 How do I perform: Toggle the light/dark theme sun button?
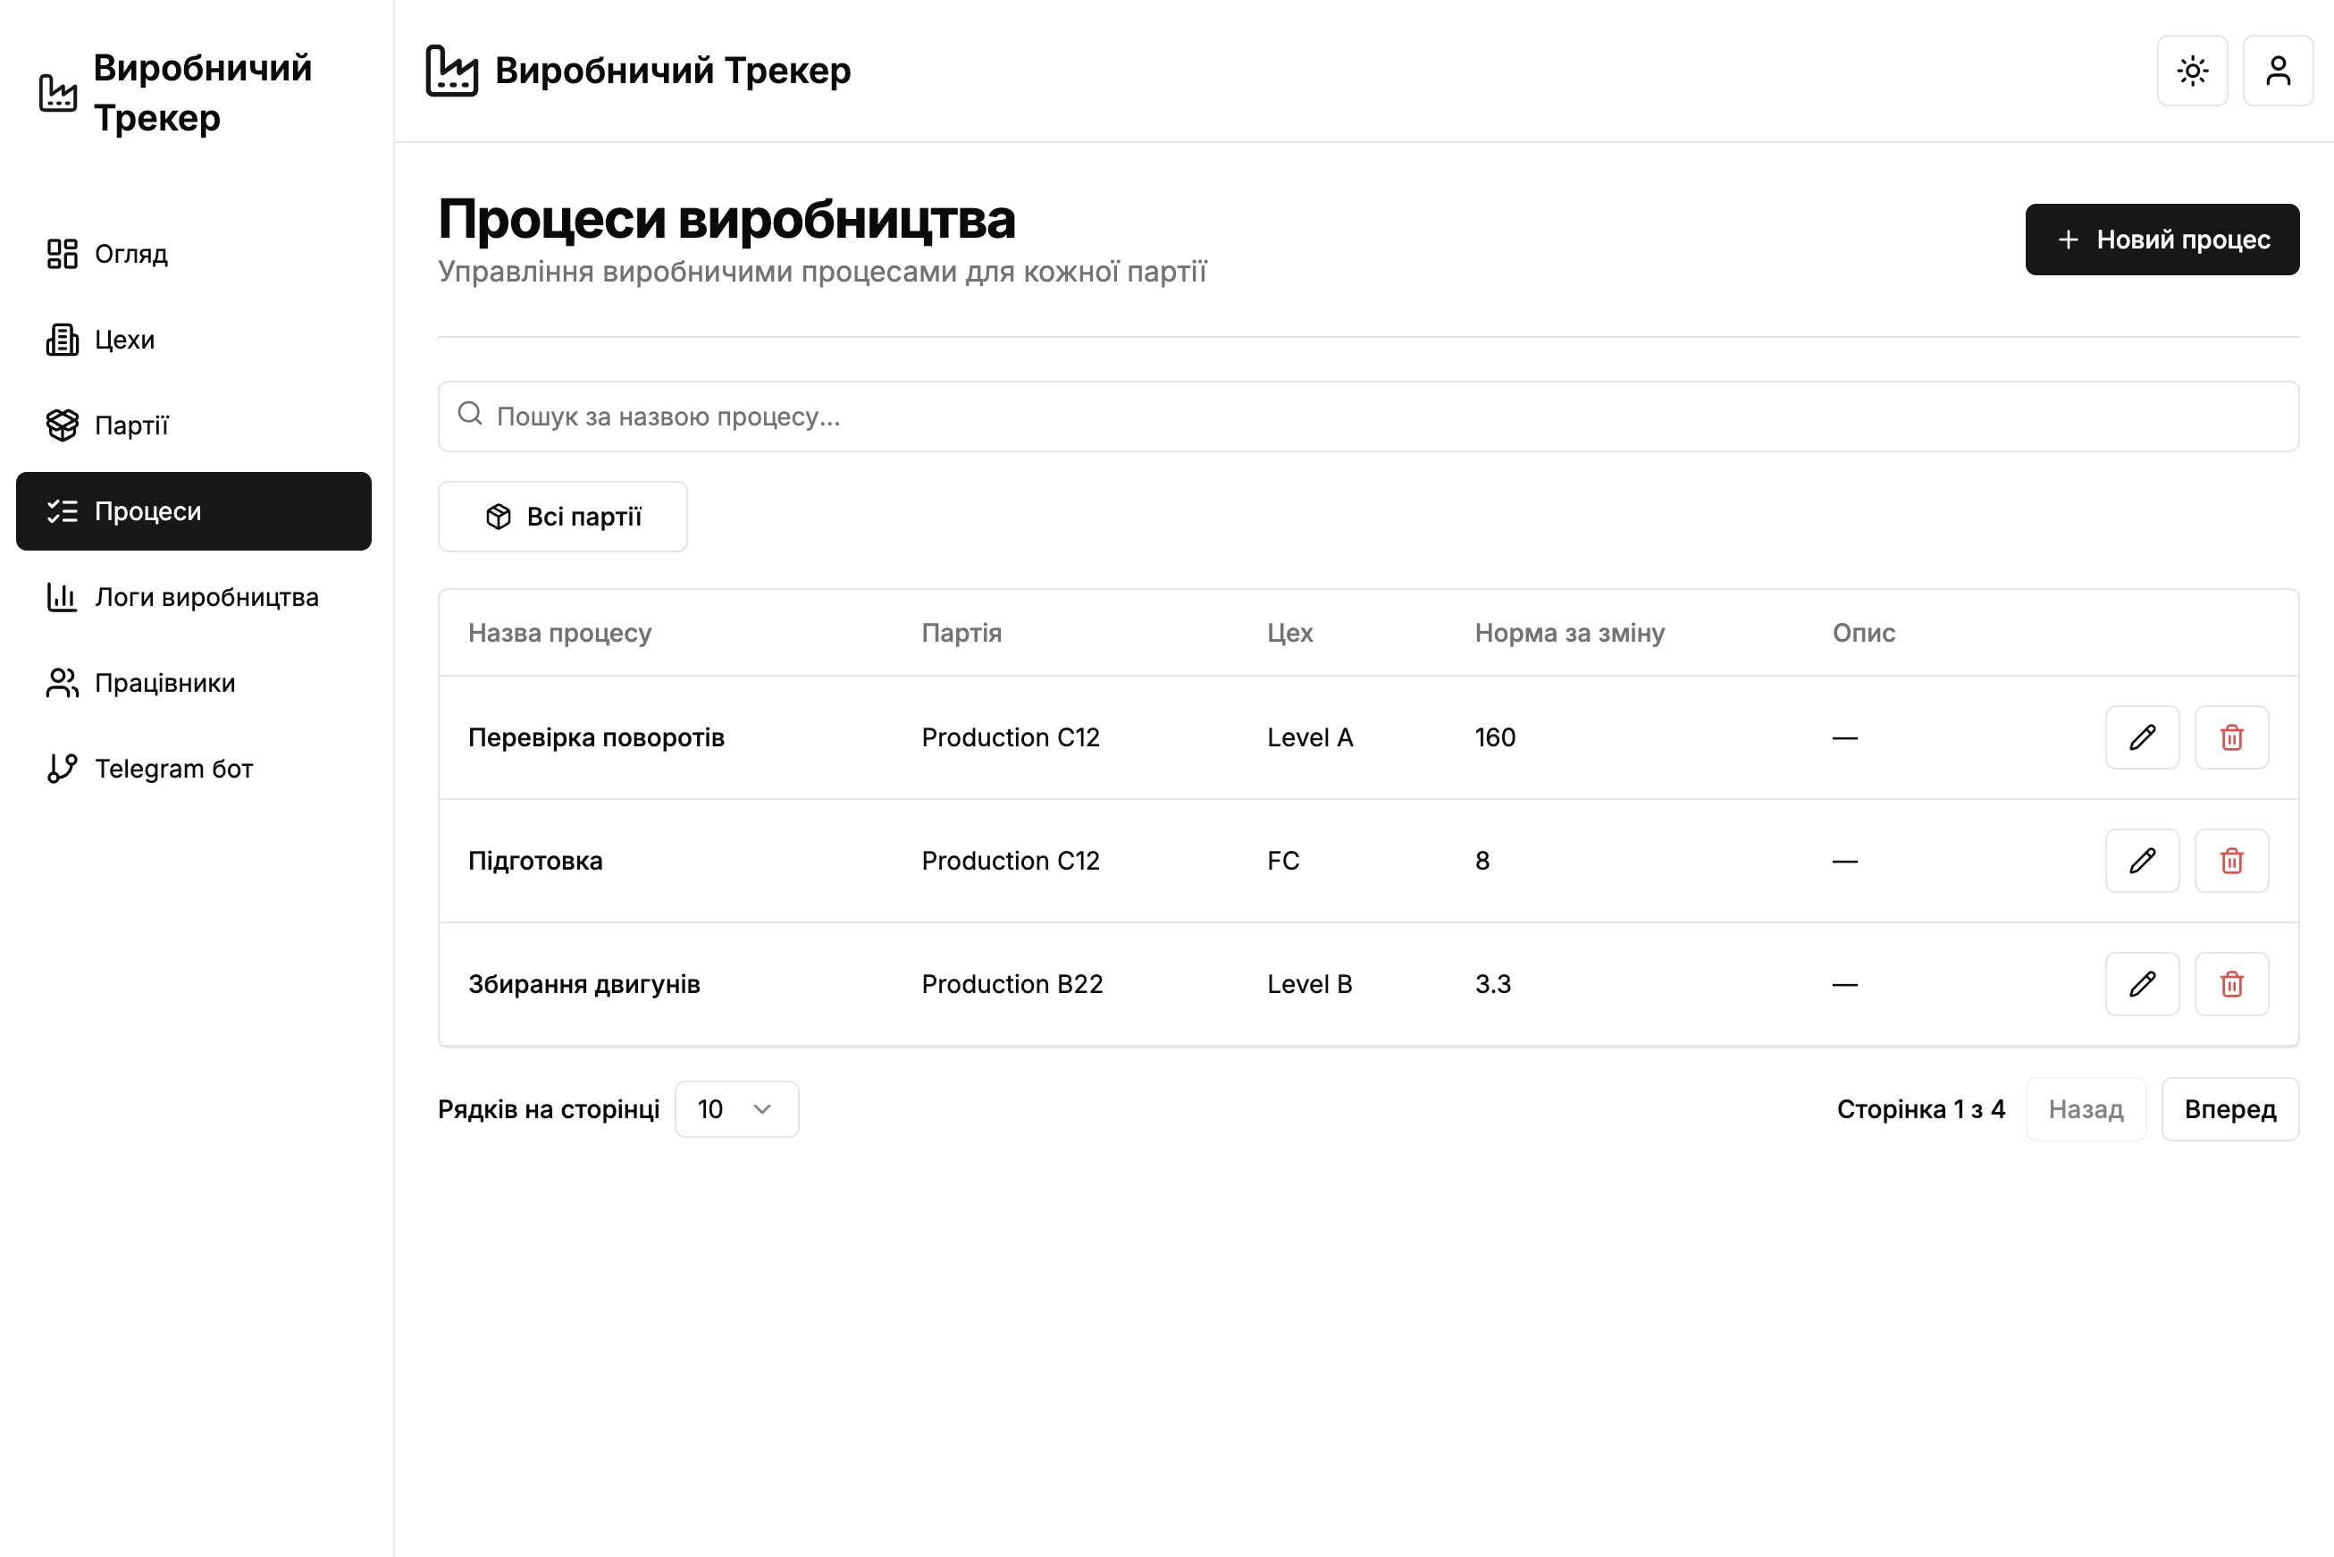(x=2192, y=71)
